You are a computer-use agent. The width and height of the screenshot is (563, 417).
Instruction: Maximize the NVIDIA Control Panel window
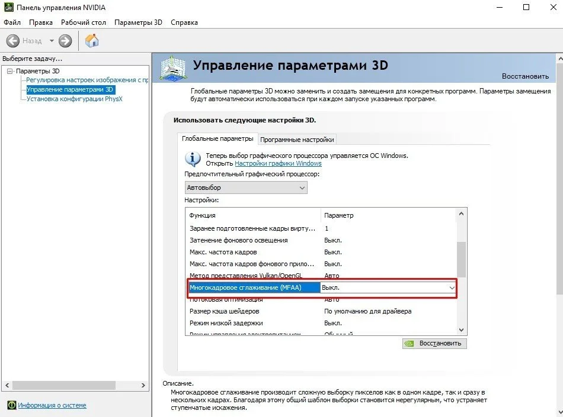pyautogui.click(x=526, y=7)
